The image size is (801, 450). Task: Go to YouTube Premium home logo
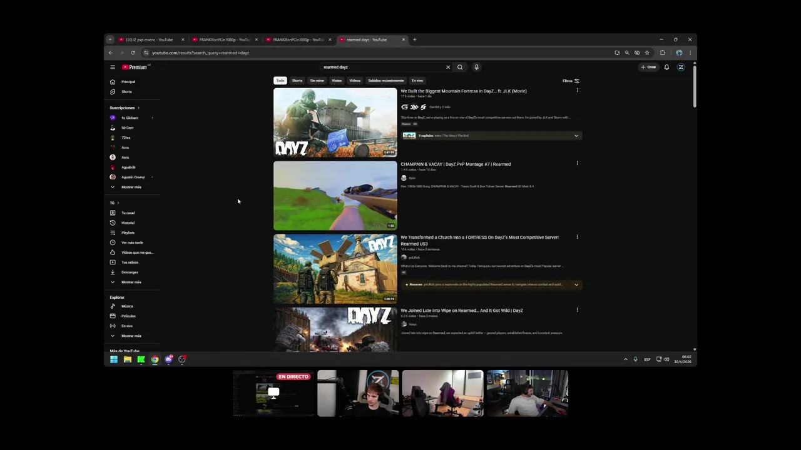(135, 67)
